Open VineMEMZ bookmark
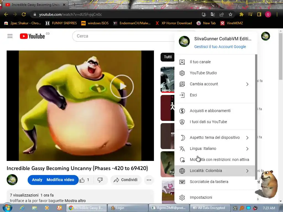This screenshot has height=212, width=283. pyautogui.click(x=232, y=23)
